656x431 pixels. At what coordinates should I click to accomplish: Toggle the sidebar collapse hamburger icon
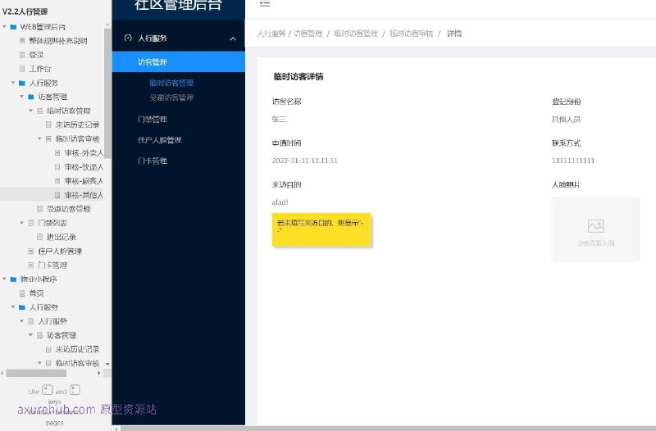coord(264,4)
